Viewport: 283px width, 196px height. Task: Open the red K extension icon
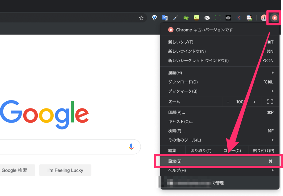click(x=238, y=18)
